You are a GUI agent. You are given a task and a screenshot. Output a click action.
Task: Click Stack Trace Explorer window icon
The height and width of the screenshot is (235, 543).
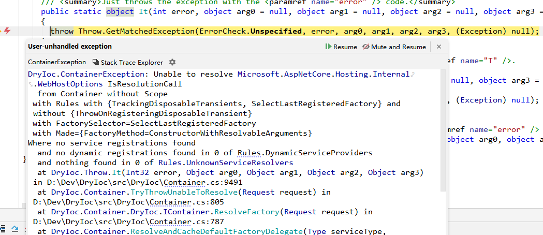pyautogui.click(x=96, y=62)
